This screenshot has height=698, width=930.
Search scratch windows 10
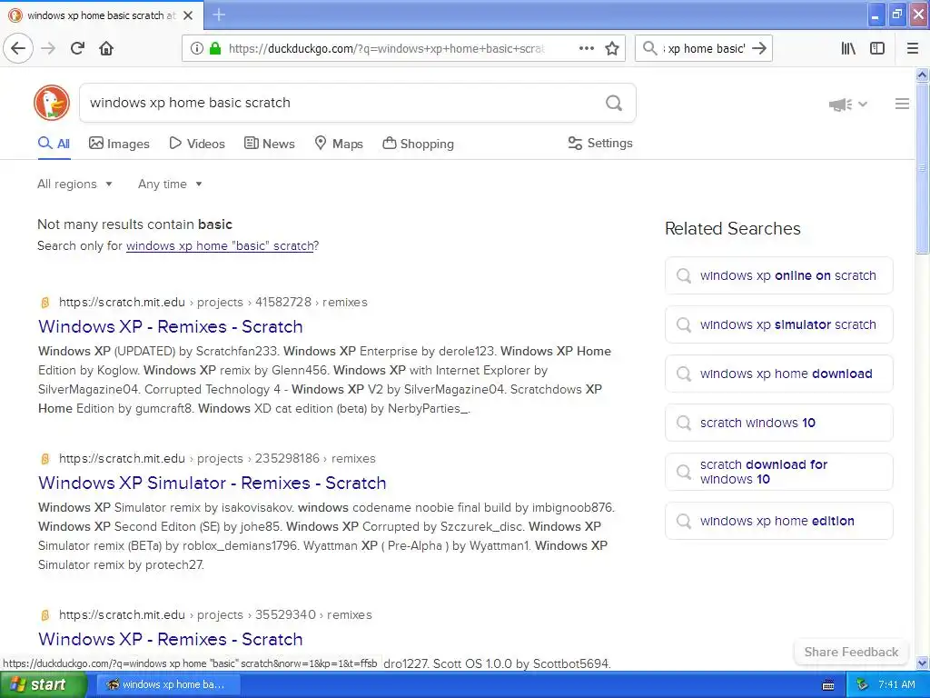click(x=778, y=423)
